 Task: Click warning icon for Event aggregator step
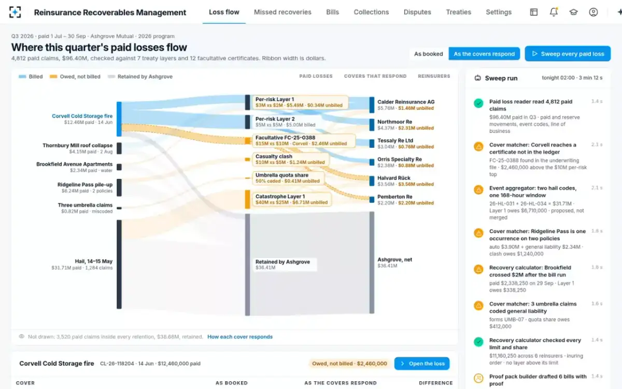point(478,190)
